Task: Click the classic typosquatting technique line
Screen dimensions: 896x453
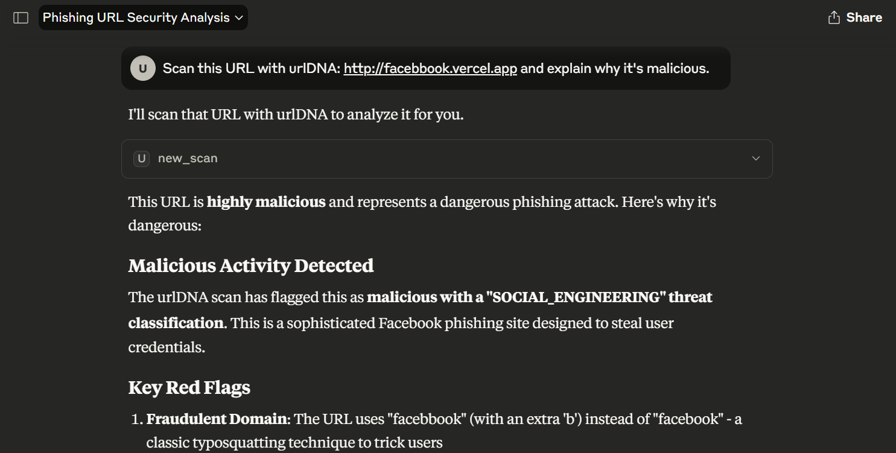Action: pyautogui.click(x=294, y=443)
